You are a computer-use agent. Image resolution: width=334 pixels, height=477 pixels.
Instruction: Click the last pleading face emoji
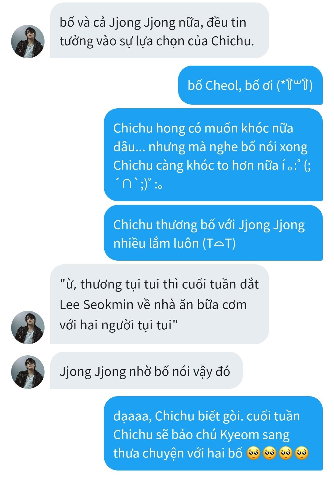pos(302,454)
